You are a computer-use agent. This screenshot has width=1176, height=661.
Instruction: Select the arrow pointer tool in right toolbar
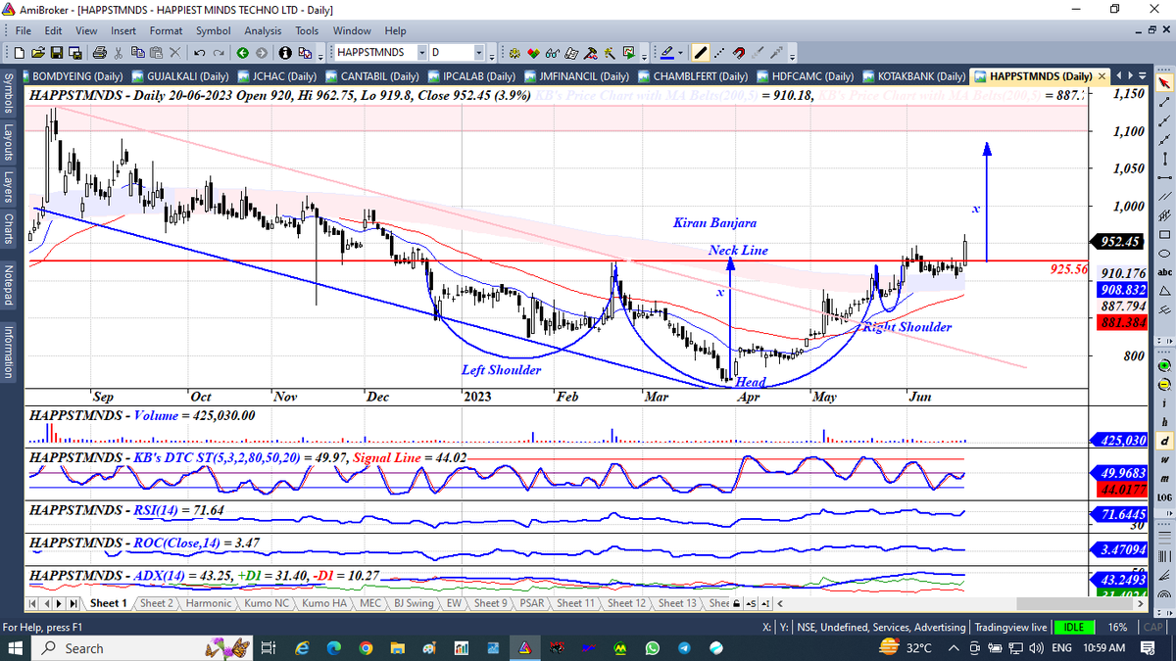tap(1165, 83)
